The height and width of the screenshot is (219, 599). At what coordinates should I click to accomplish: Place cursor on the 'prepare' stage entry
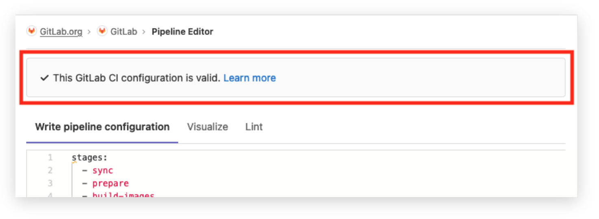coord(110,184)
